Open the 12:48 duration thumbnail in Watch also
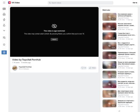This screenshot has height=112, width=140. 109,36
